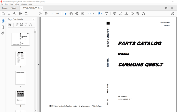Image resolution: width=177 pixels, height=112 pixels.
Task: Open the Attachments paperclip panel
Action: click(x=3, y=33)
